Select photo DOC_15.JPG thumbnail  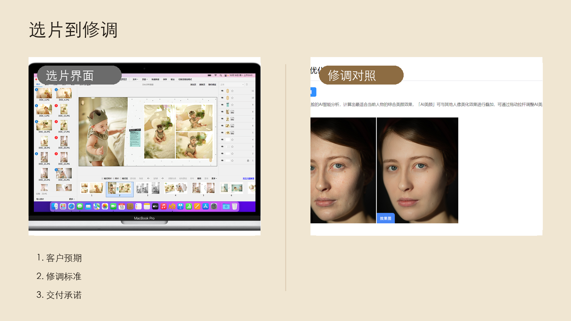[x=64, y=109]
